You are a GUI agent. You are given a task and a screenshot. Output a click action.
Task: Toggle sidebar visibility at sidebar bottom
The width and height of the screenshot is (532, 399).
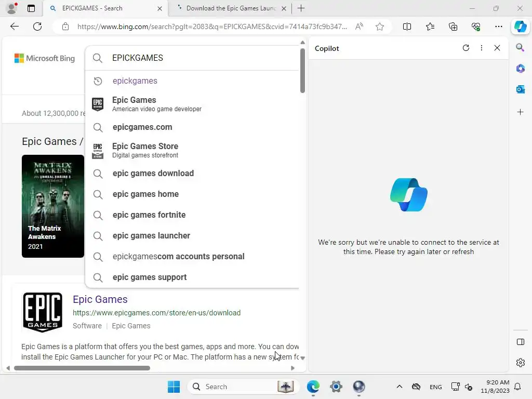point(520,342)
